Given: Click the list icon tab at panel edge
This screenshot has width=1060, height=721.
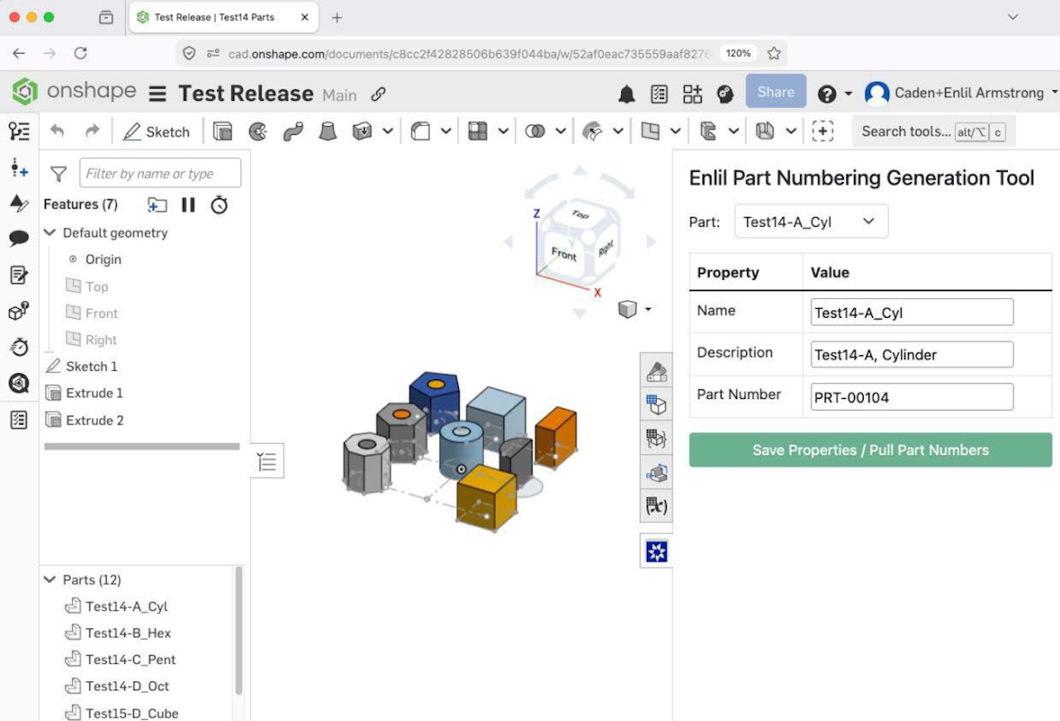Looking at the screenshot, I should pos(267,461).
